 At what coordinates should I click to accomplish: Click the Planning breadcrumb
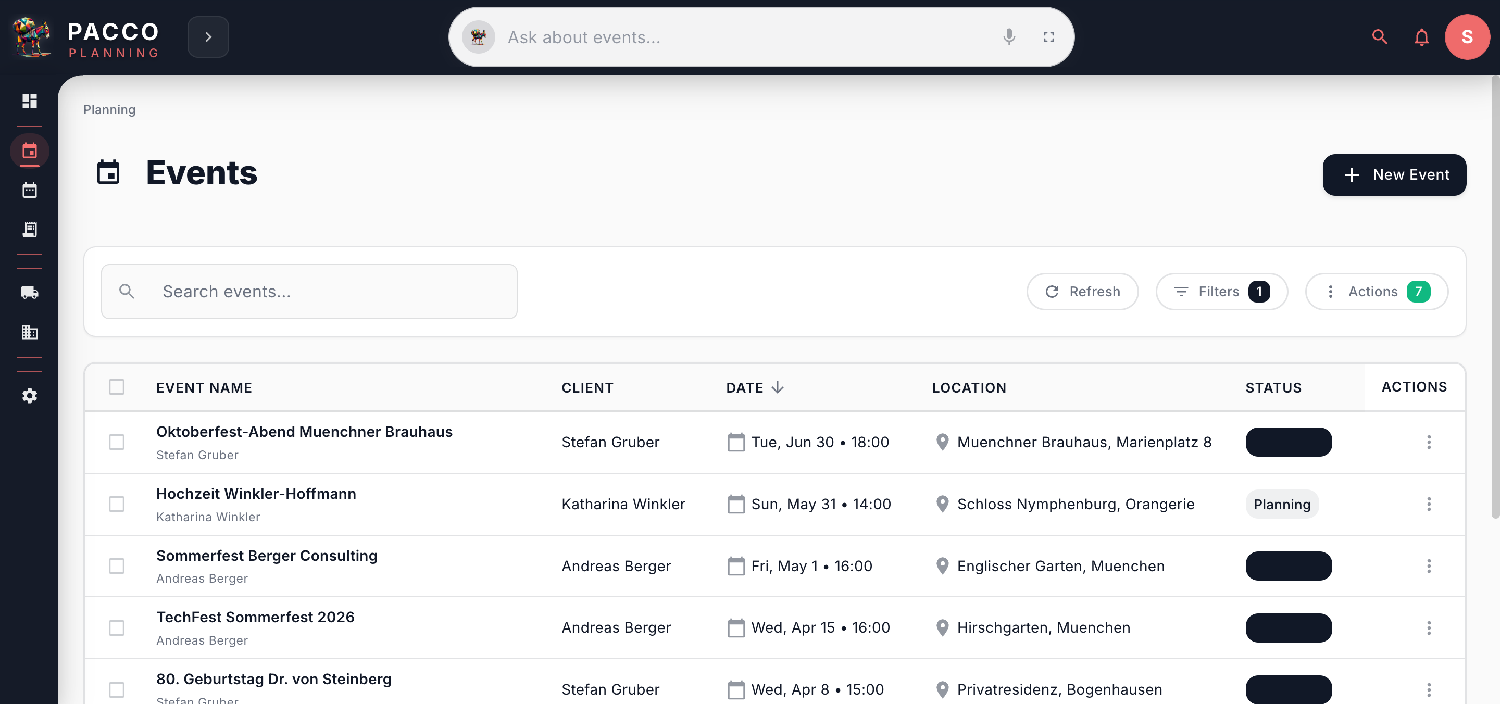(x=109, y=109)
